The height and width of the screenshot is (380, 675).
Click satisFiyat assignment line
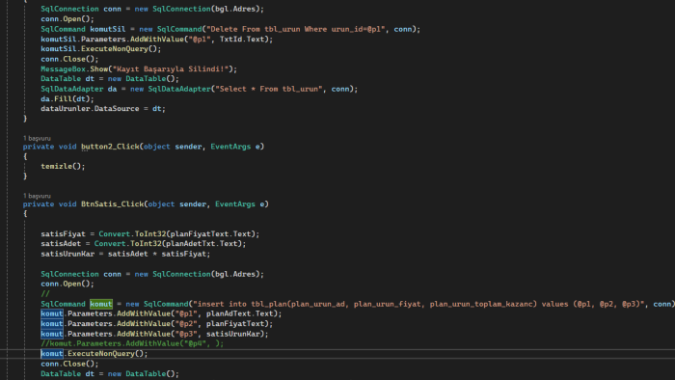(x=150, y=233)
